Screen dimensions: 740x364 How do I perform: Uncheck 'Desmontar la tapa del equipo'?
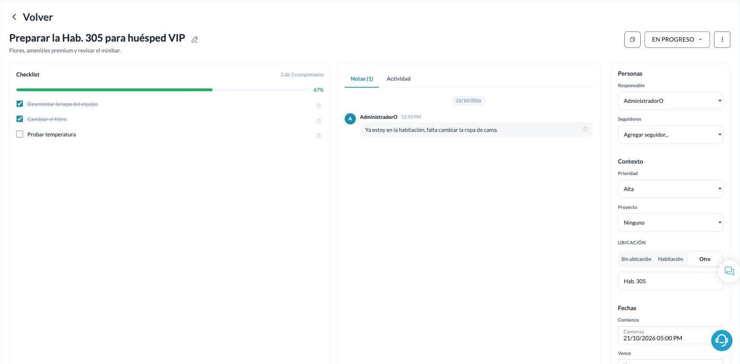[20, 104]
